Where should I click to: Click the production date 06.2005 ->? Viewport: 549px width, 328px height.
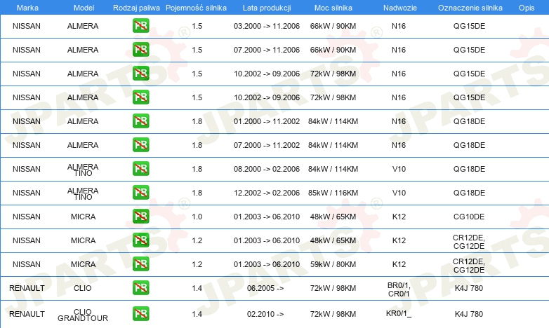265,288
